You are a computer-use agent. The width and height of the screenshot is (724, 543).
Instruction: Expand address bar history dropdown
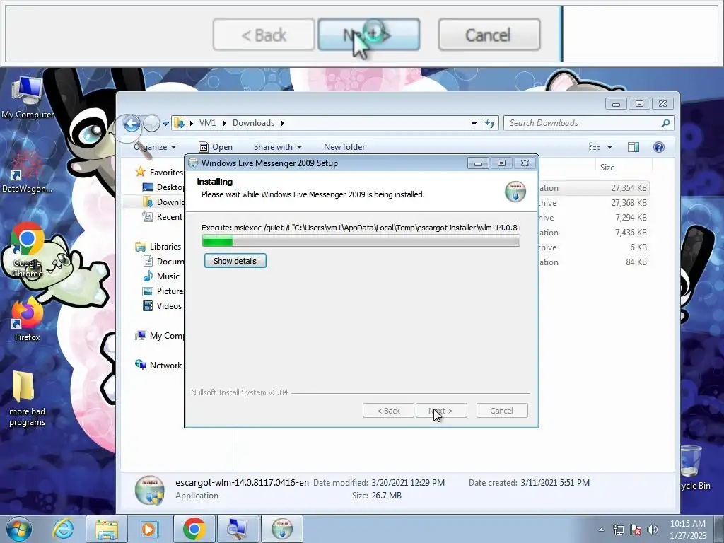474,123
